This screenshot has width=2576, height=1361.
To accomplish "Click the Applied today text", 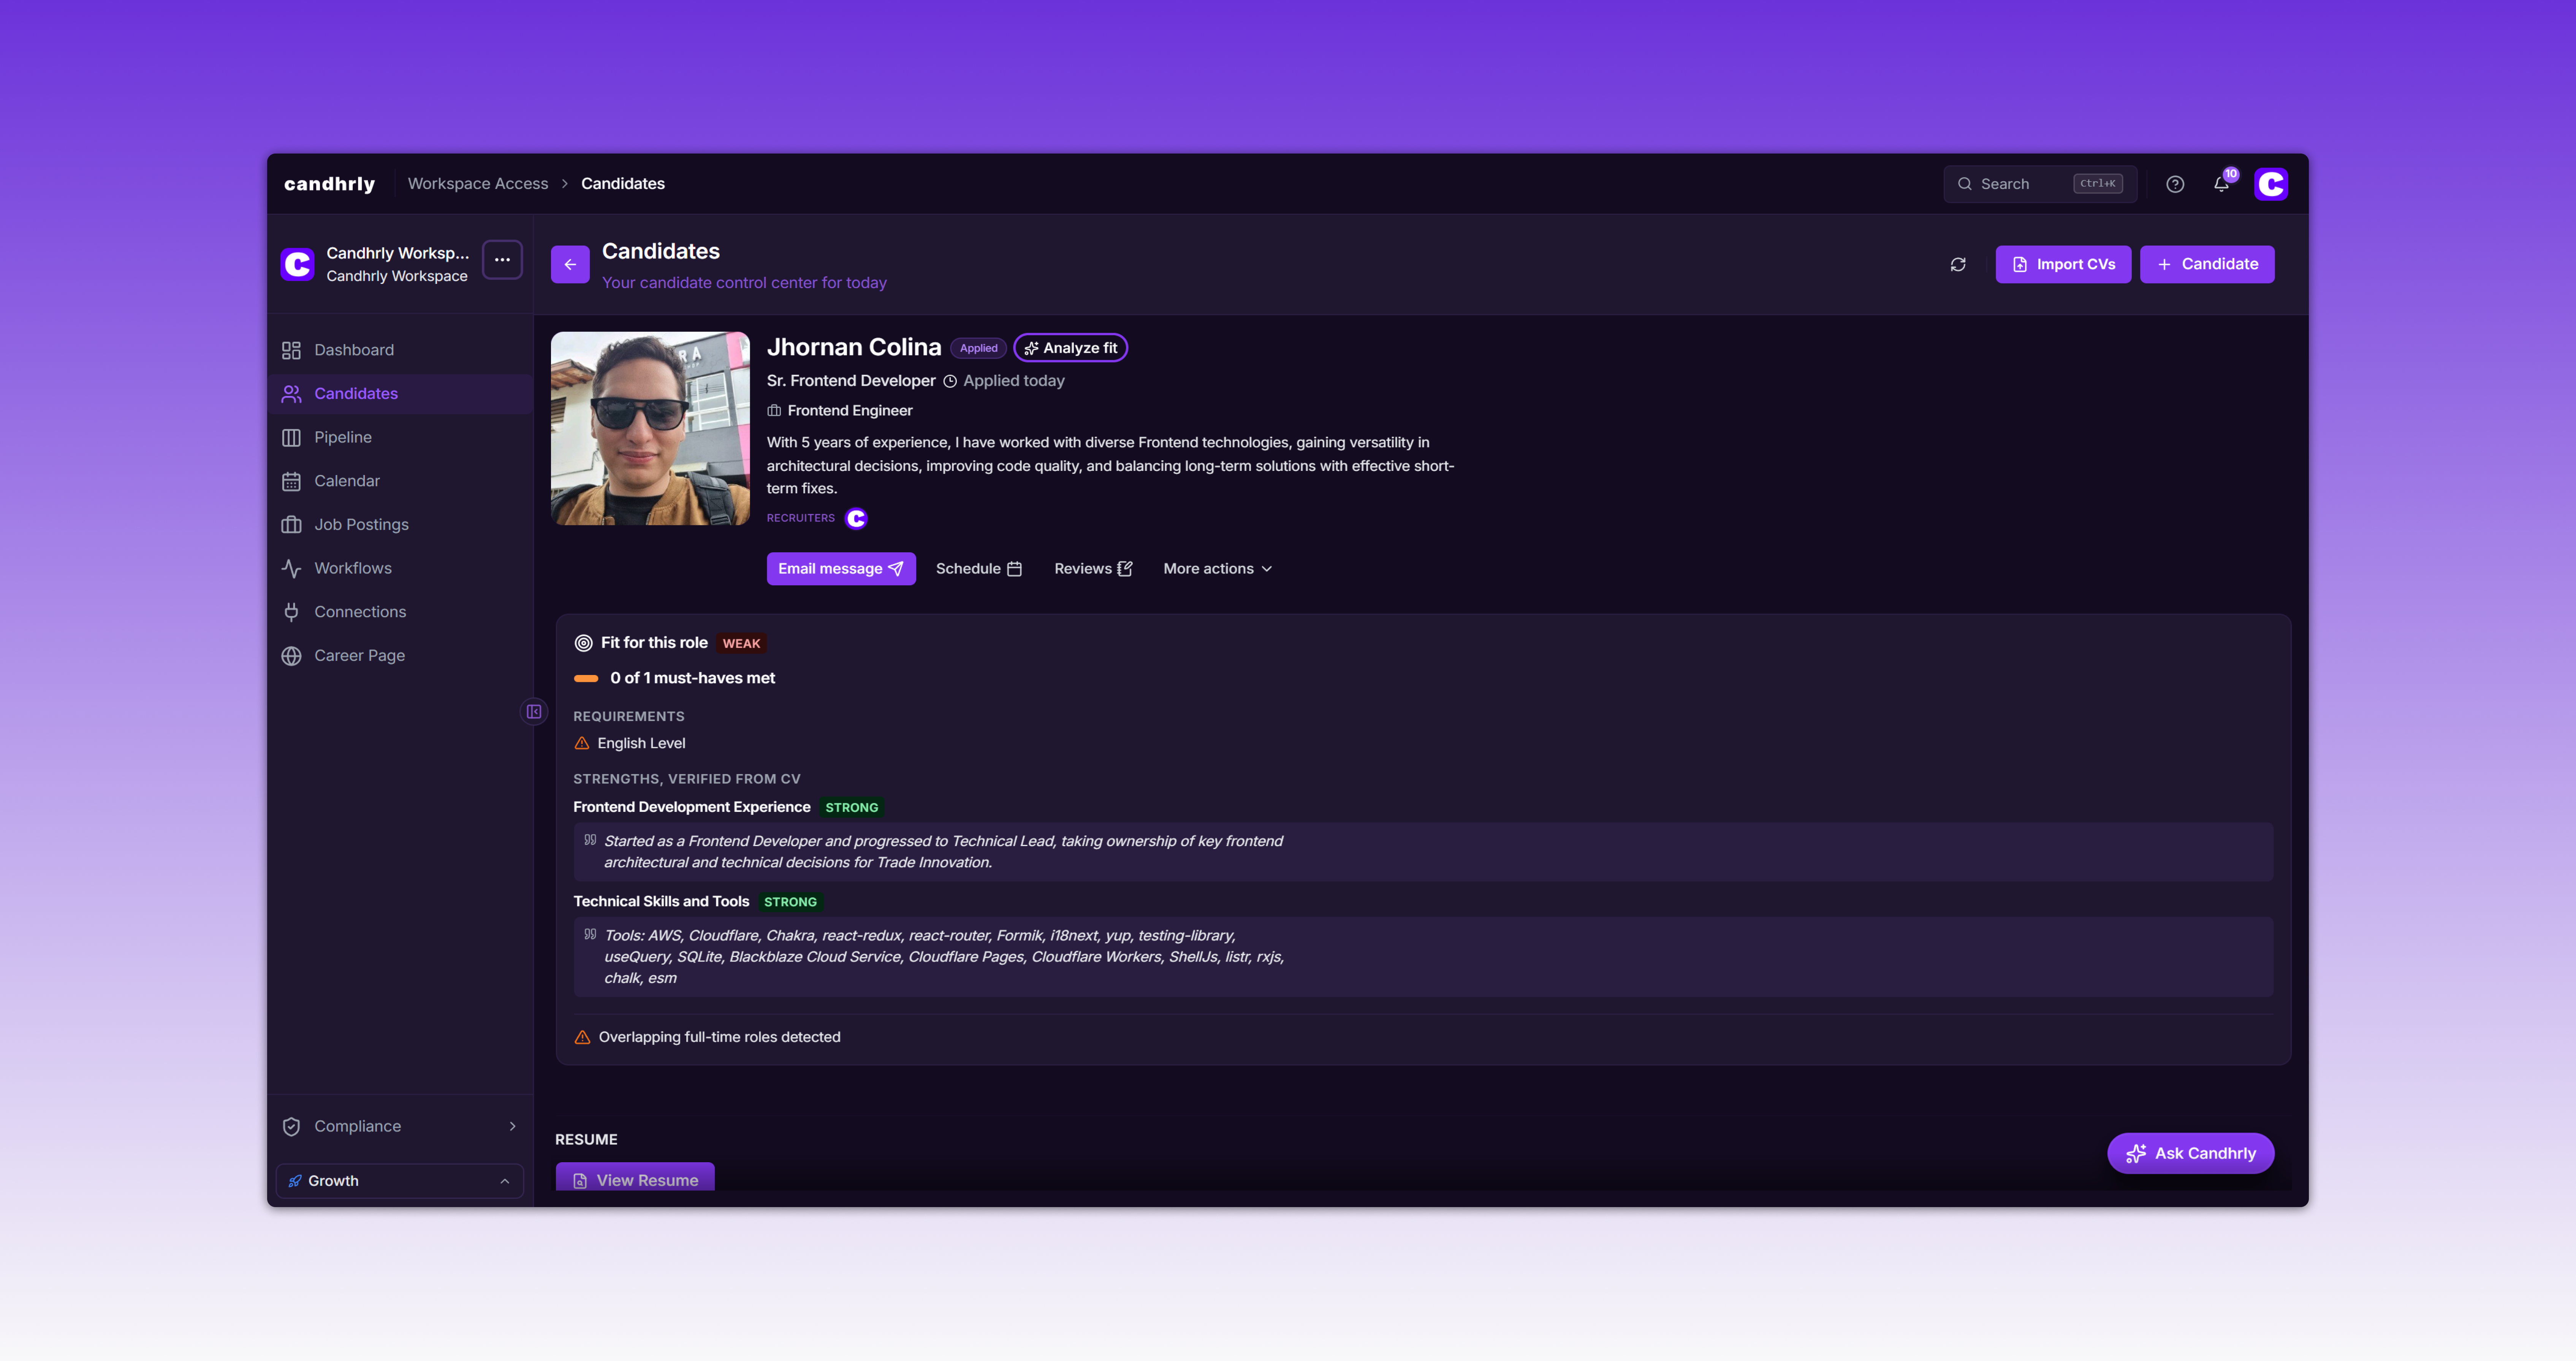I will pos(1013,381).
